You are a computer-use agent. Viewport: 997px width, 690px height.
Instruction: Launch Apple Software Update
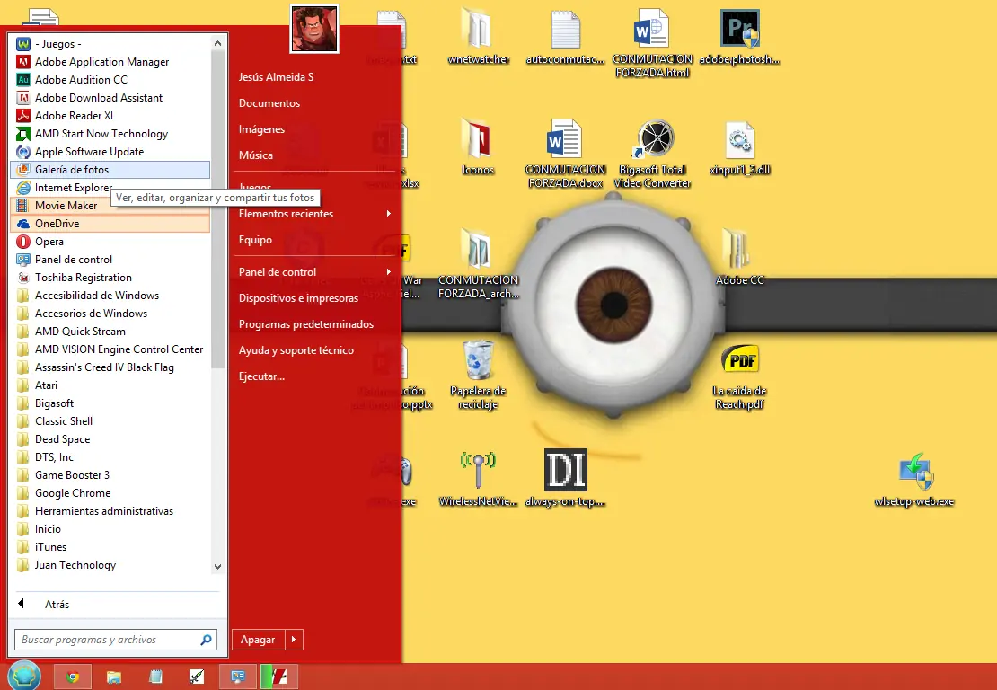(x=110, y=151)
